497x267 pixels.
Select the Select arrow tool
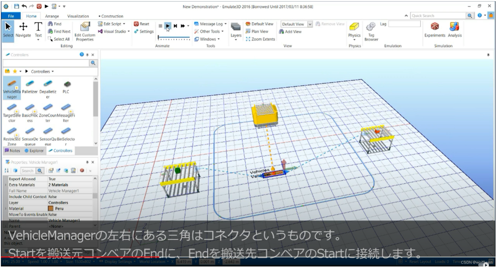pyautogui.click(x=8, y=30)
